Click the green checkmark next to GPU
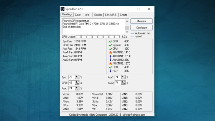The image size is (215, 121). 110,41
